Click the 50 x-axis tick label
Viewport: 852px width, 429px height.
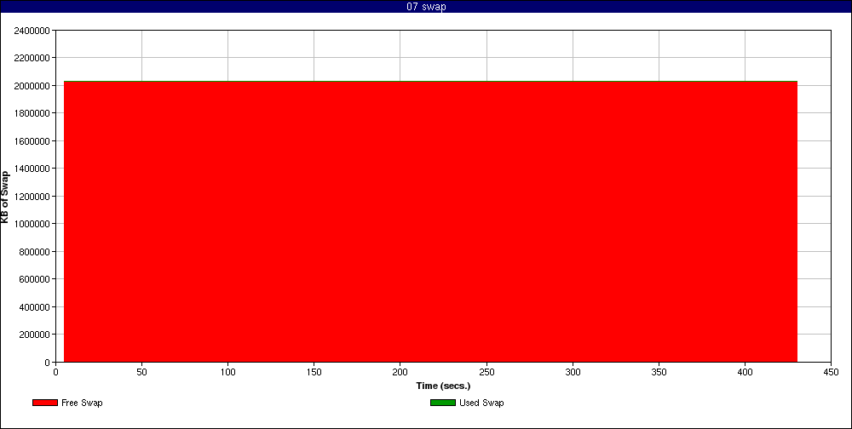coord(141,373)
